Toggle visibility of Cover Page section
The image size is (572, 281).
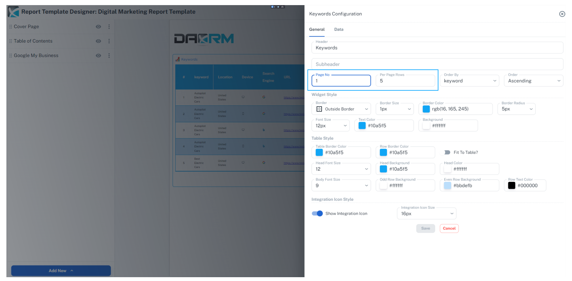[x=98, y=27]
